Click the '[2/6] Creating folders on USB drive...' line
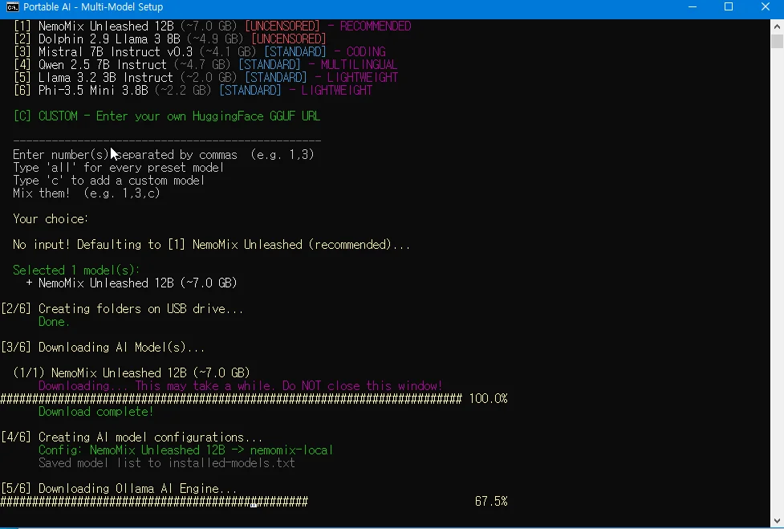 [x=122, y=309]
